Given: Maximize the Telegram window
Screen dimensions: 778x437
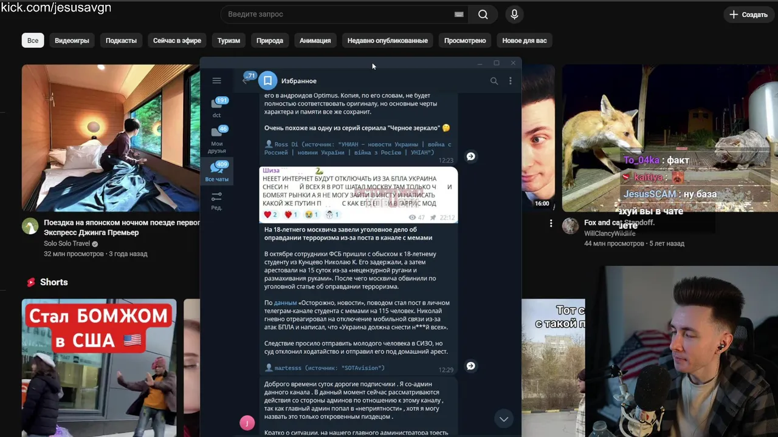Looking at the screenshot, I should tap(497, 63).
